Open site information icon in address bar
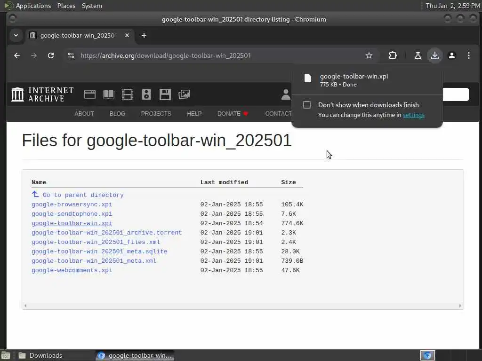Viewport: 482px width, 361px height. click(x=71, y=55)
